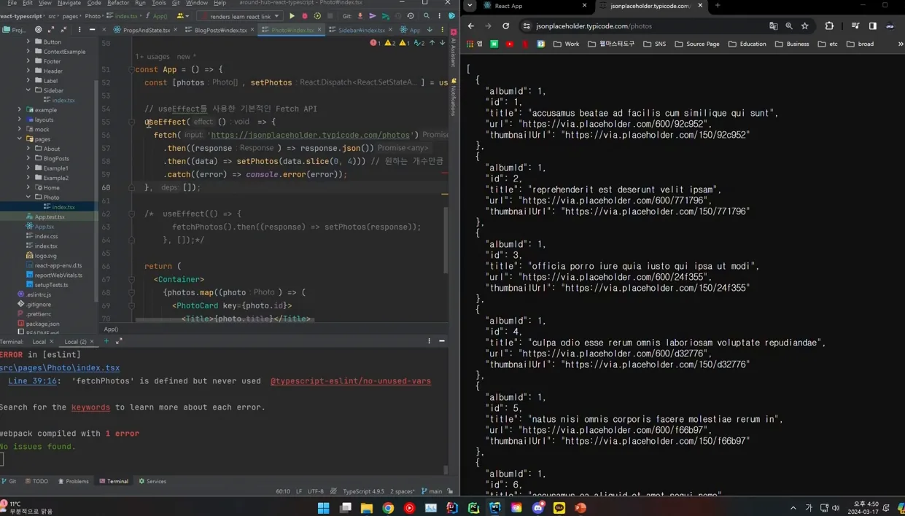Click TypeScript 4.9.5 in status bar
This screenshot has height=516, width=905.
coord(363,491)
